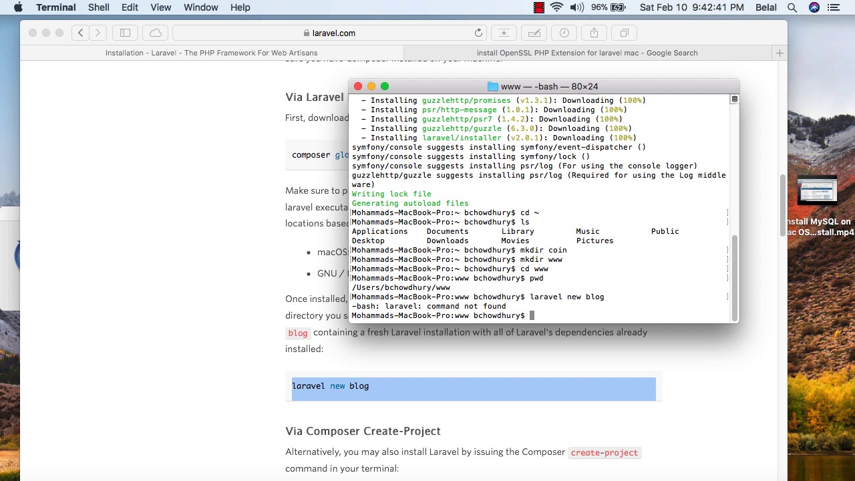Click the /Users/bchowdhury/www output line
The height and width of the screenshot is (481, 855).
click(x=401, y=287)
